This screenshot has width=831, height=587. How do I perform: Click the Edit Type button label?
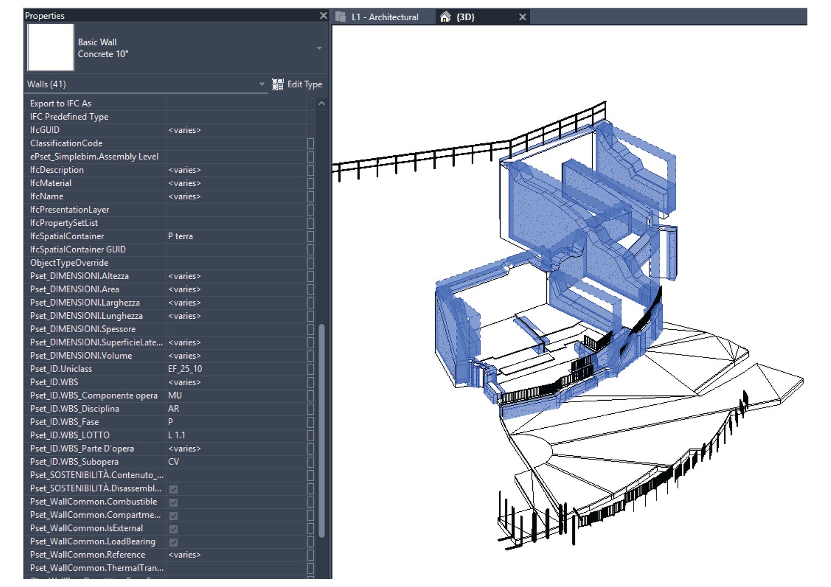[x=305, y=84]
